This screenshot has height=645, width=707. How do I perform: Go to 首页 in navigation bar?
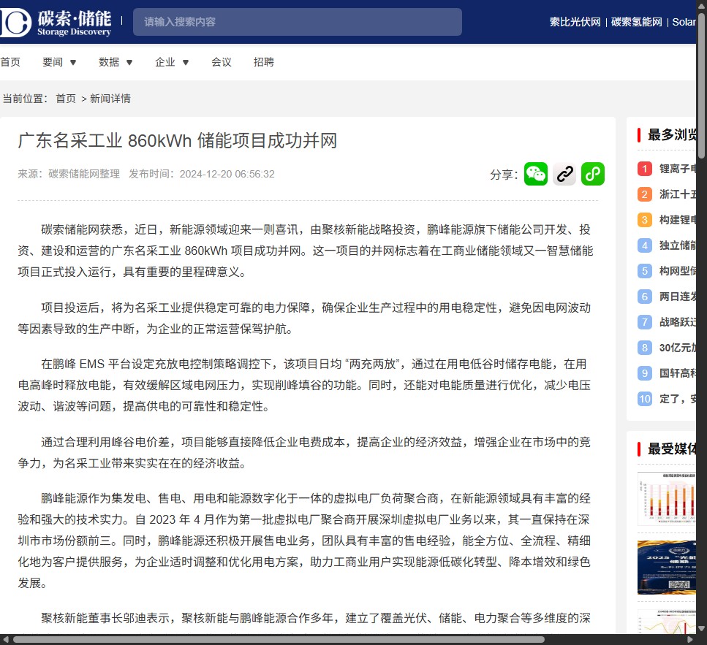click(x=10, y=62)
